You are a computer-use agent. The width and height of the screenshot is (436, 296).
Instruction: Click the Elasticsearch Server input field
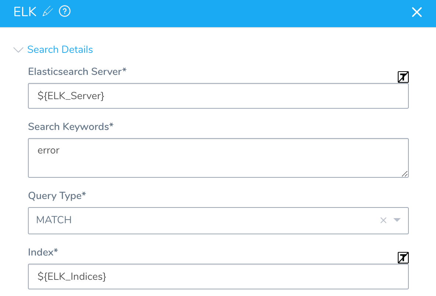pyautogui.click(x=218, y=96)
